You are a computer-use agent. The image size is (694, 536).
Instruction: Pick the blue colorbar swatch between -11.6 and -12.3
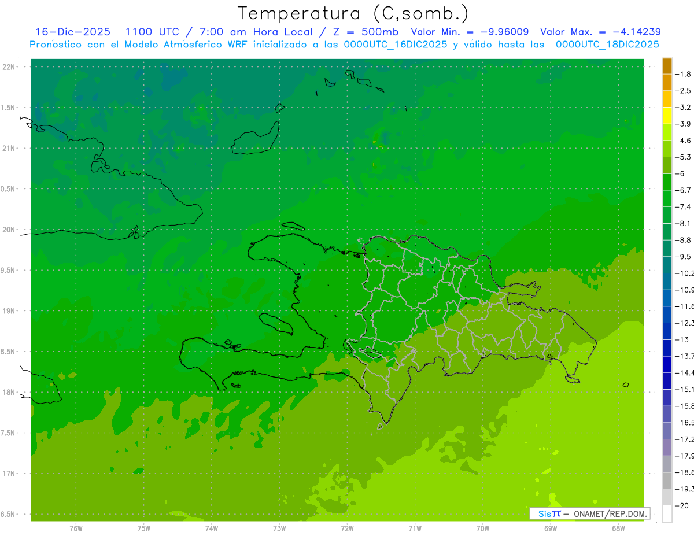[667, 315]
